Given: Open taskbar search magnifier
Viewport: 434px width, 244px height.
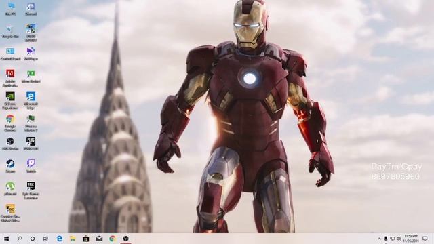Looking at the screenshot, I should [x=20, y=239].
